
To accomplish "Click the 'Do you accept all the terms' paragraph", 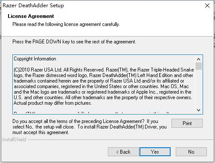I will pos(90,127).
